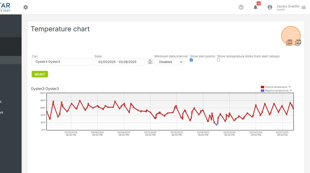Click the logo in the top-left corner
310x173 pixels.
(x=5, y=7)
